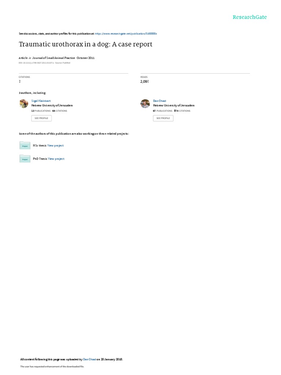
Task: Click Dan Ohad link in upload footer
Action: click(x=89, y=359)
